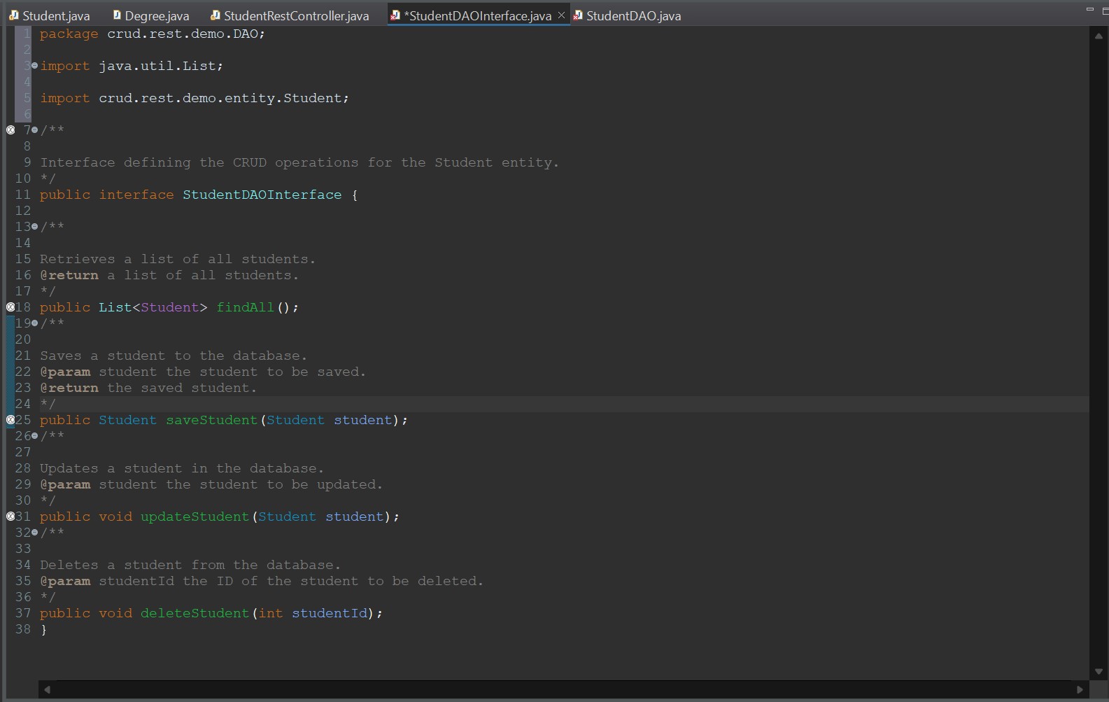Click '@return' tag on line 23
The width and height of the screenshot is (1109, 702).
point(69,388)
